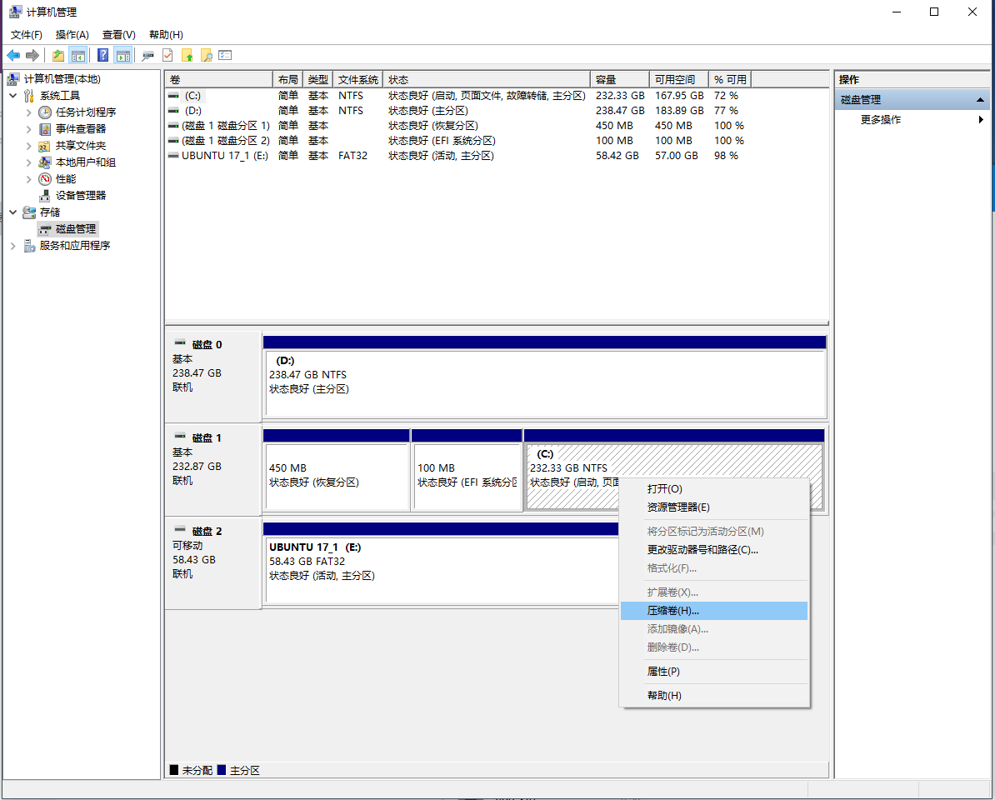The image size is (995, 800).
Task: Click the gray Forward arrow in toolbar
Action: pos(32,56)
